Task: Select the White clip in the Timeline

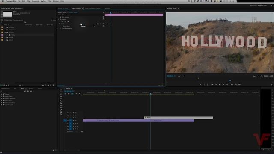Action: tap(178, 118)
